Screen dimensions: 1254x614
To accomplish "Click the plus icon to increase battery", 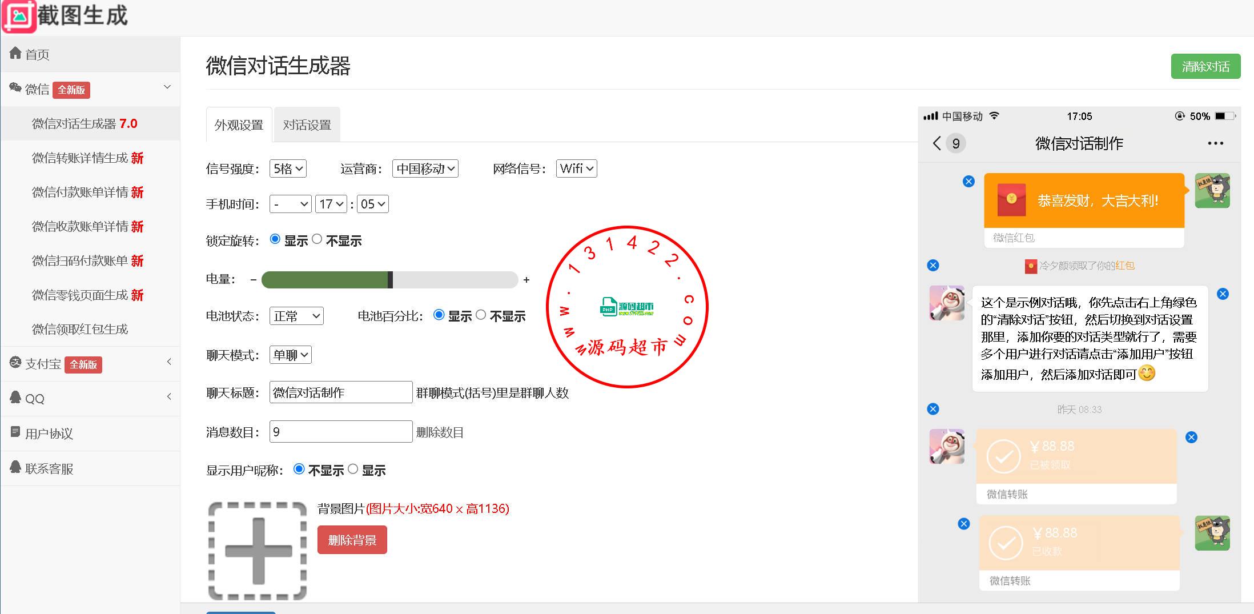I will pyautogui.click(x=526, y=280).
